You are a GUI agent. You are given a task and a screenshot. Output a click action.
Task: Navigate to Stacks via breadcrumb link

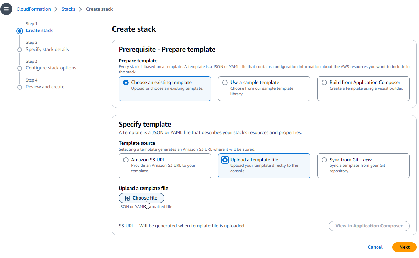68,9
